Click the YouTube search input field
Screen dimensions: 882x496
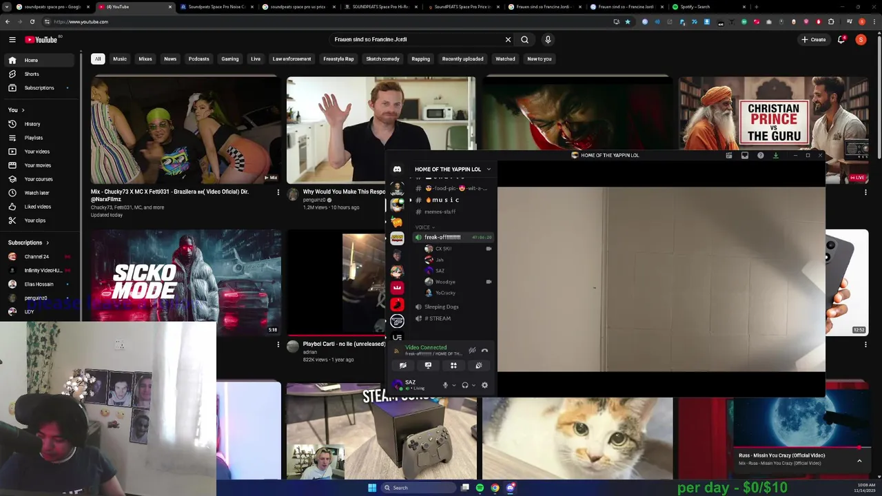(417, 39)
